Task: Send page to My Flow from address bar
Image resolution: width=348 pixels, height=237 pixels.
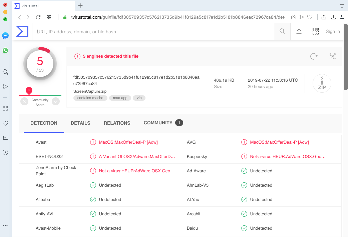Action: click(302, 17)
